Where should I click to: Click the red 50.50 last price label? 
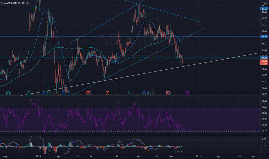pyautogui.click(x=264, y=61)
